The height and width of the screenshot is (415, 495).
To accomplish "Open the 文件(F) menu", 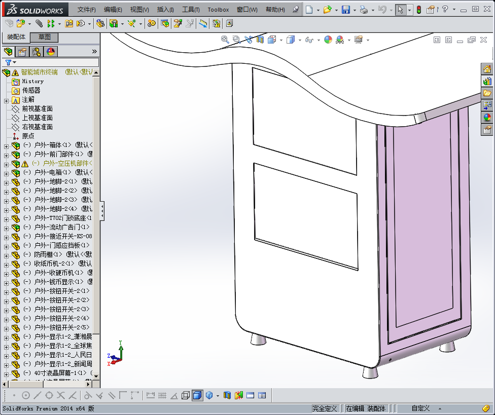I will tap(87, 10).
